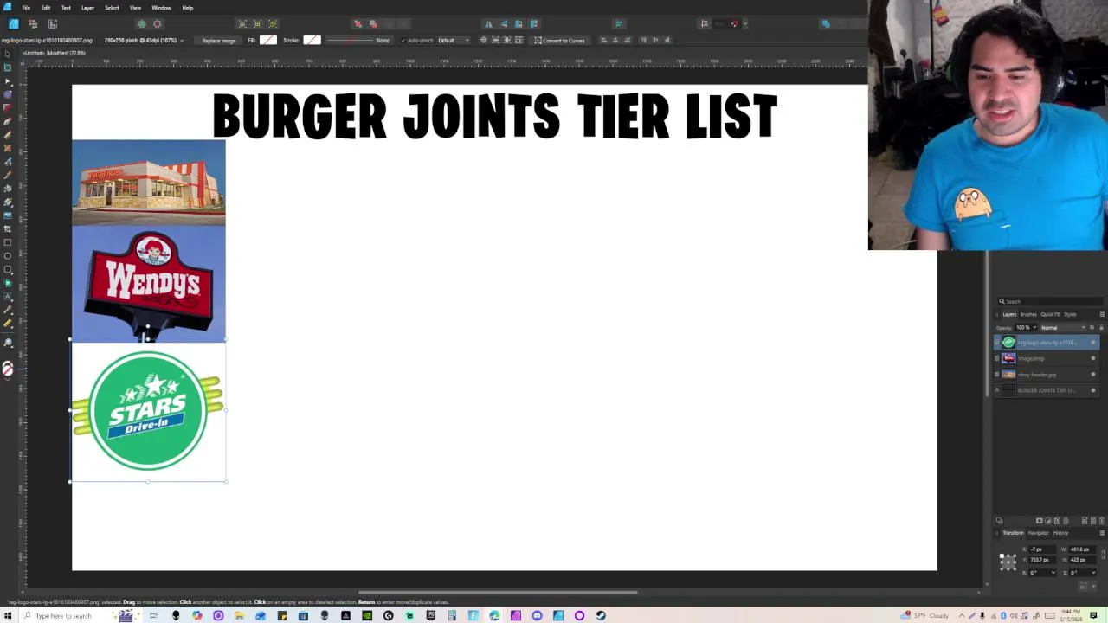This screenshot has width=1108, height=623.
Task: Click the Adjustments icon in Layers panel
Action: click(x=1048, y=521)
